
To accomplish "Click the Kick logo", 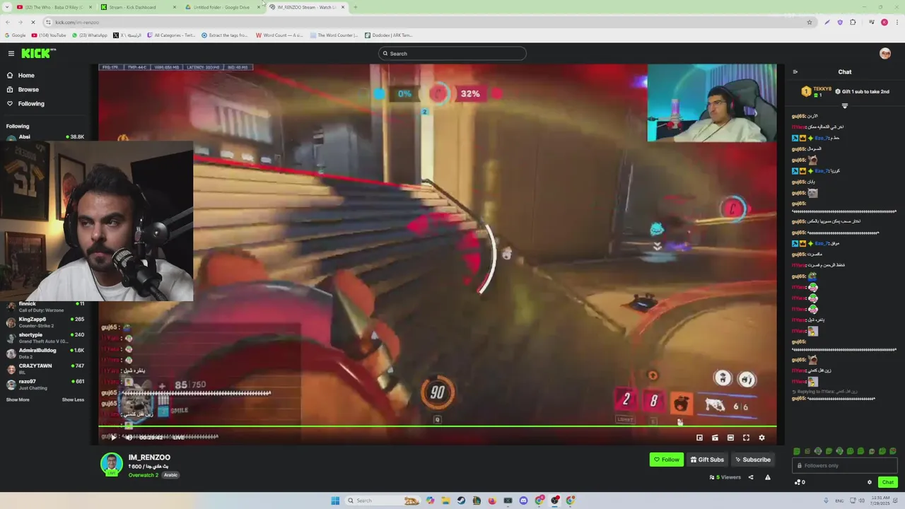I will tap(38, 54).
